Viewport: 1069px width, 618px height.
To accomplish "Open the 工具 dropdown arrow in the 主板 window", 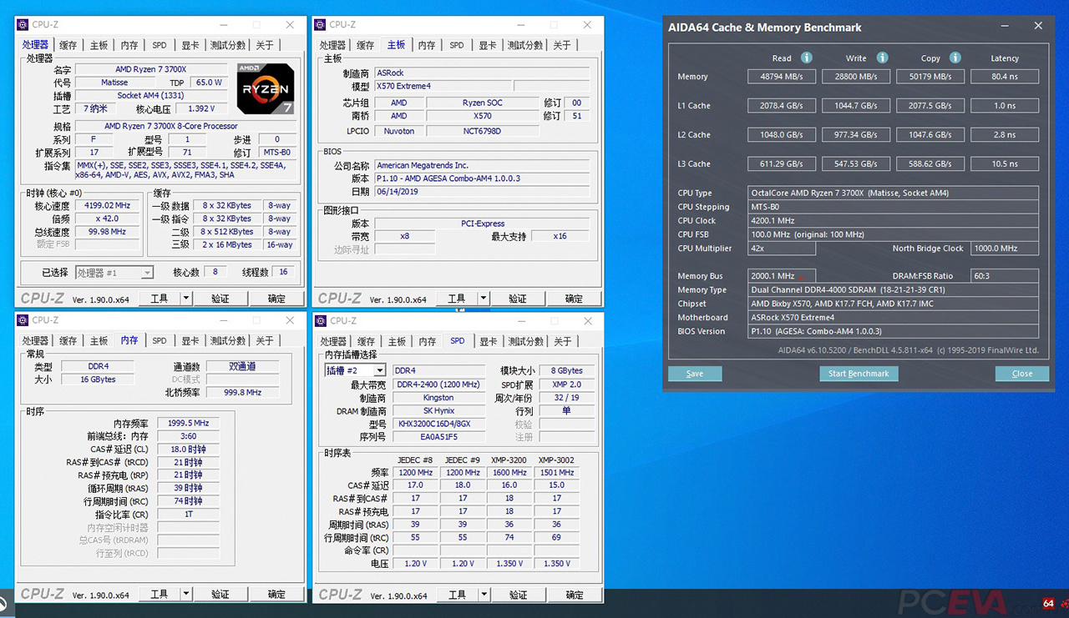I will point(483,299).
